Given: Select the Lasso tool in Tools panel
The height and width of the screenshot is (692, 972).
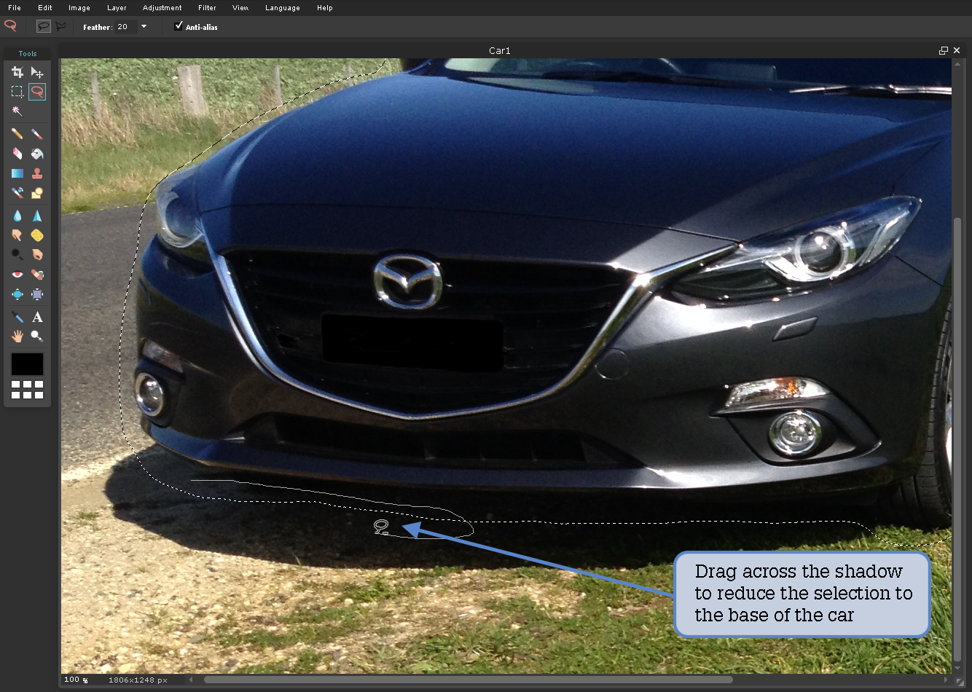Looking at the screenshot, I should (37, 92).
